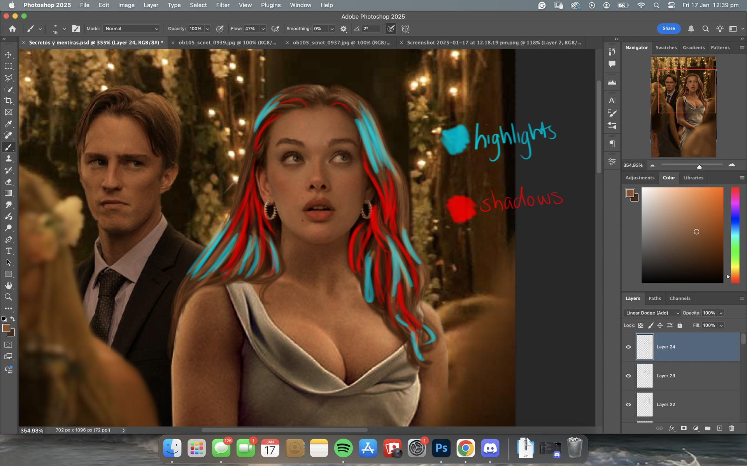The image size is (747, 466).
Task: Select the Eraser tool
Action: (x=8, y=182)
